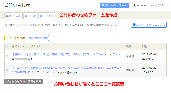Screen dimensions: 171x93
Task: Click the support@goope.jp sender text
Action: 69,72
